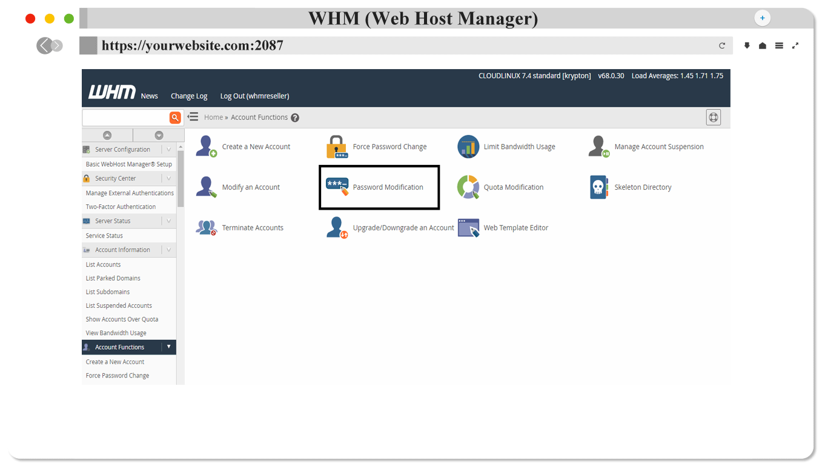Click the orange search button

tap(175, 118)
